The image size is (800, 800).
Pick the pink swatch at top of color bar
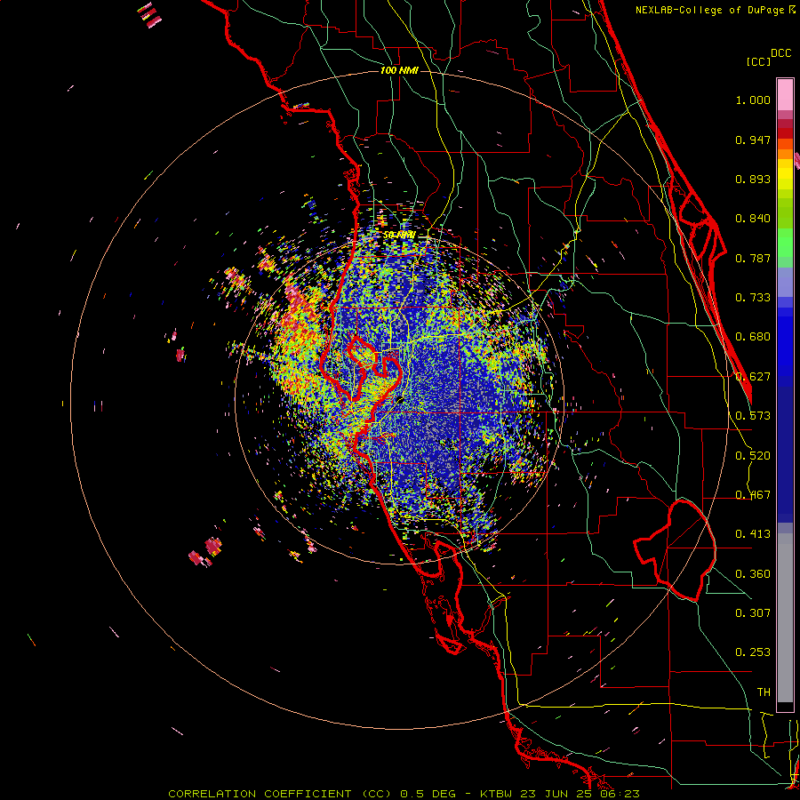(x=785, y=94)
